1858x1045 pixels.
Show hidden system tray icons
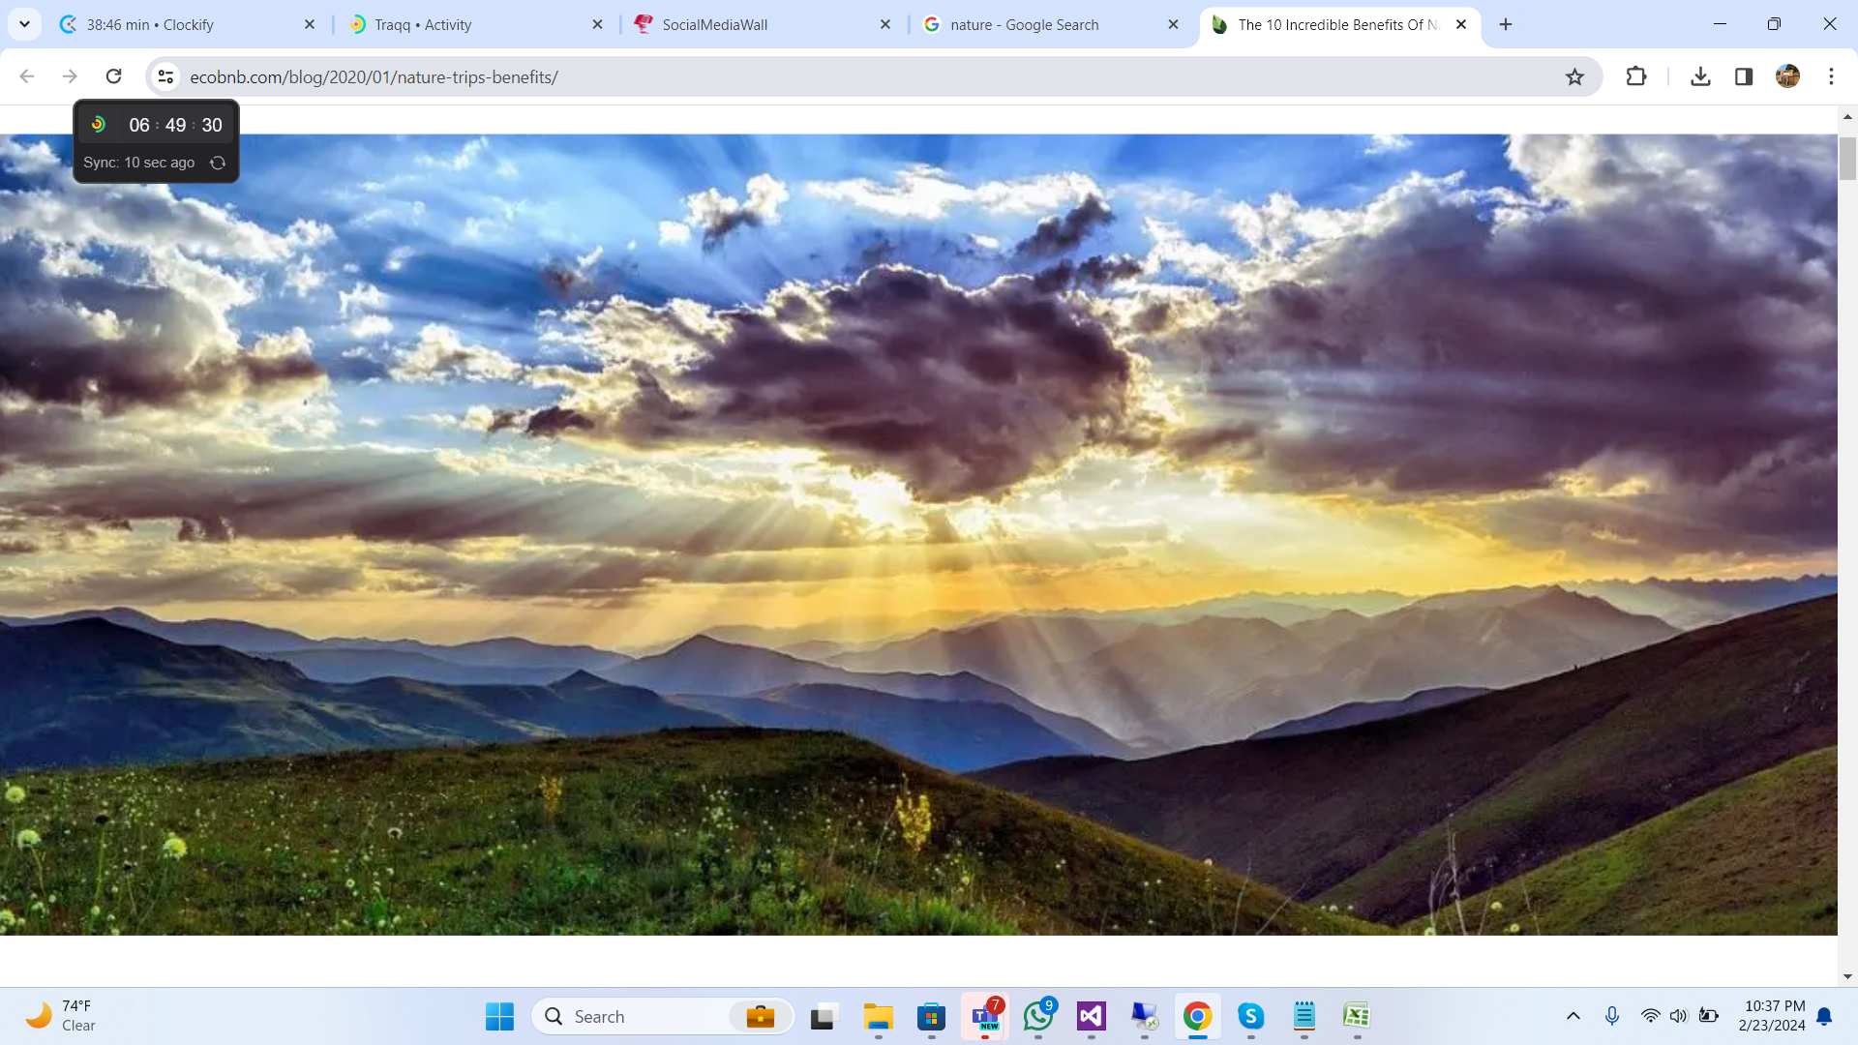point(1573,1016)
